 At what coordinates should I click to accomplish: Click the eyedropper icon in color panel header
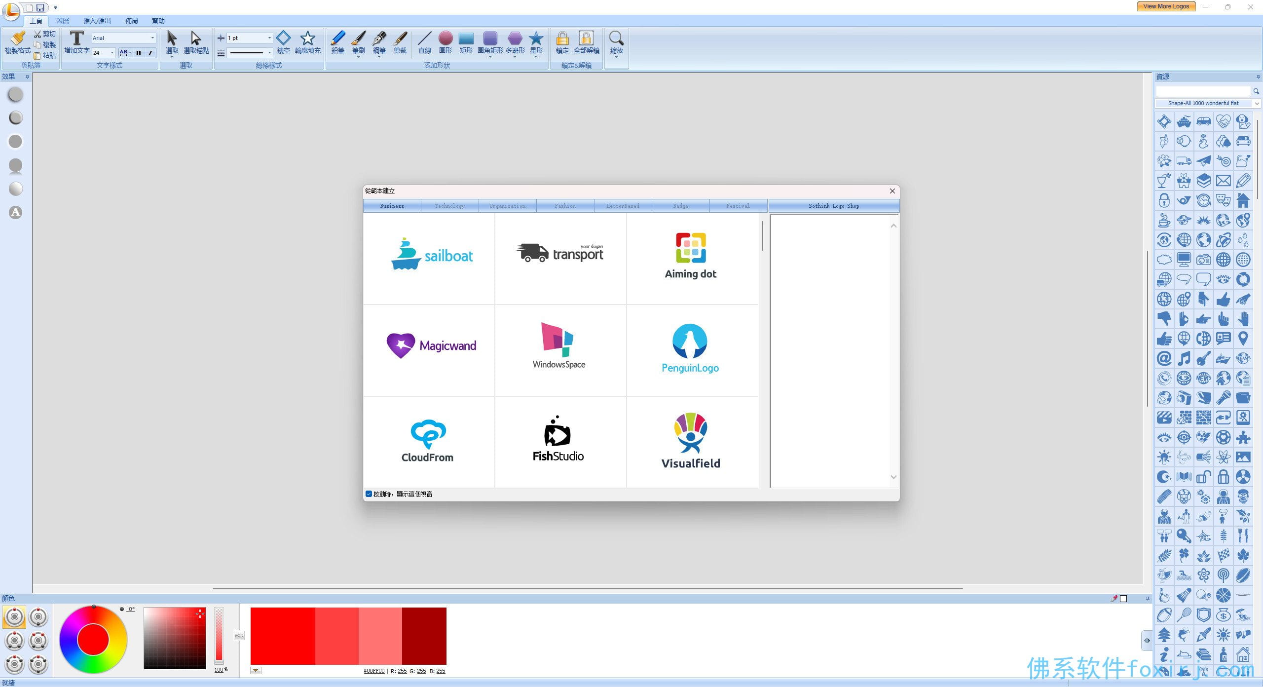pos(1114,598)
